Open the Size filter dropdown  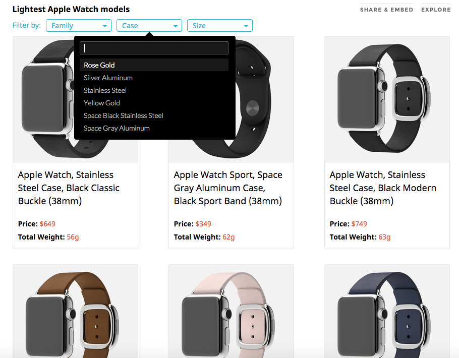point(219,26)
